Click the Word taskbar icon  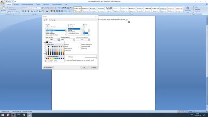[29, 115]
